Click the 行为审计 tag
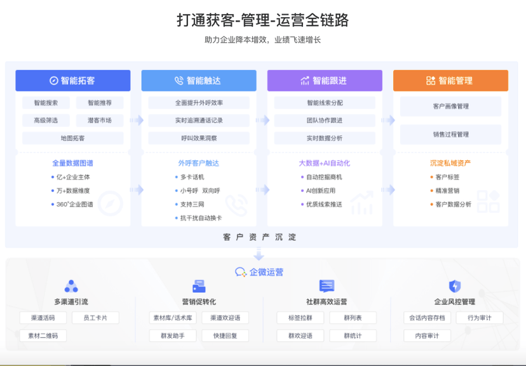 [480, 318]
